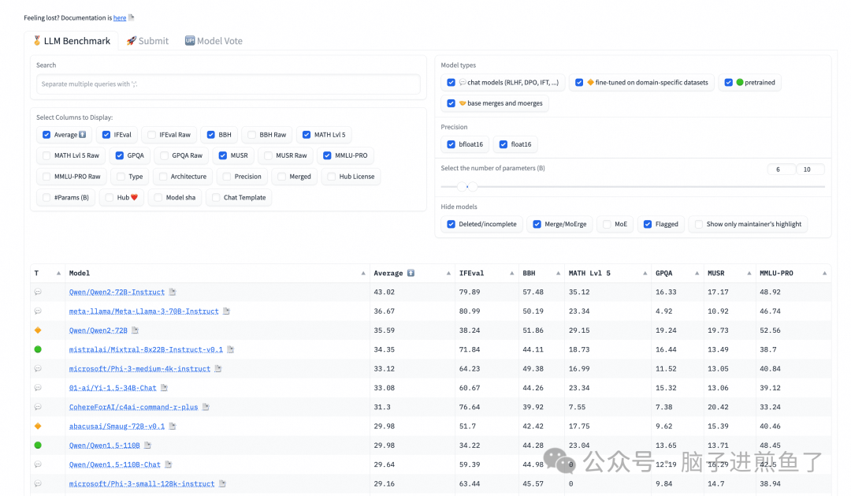Viewport: 851px width, 496px height.
Task: Click sort arrow on MMLU-PRO column header
Action: pyautogui.click(x=824, y=274)
